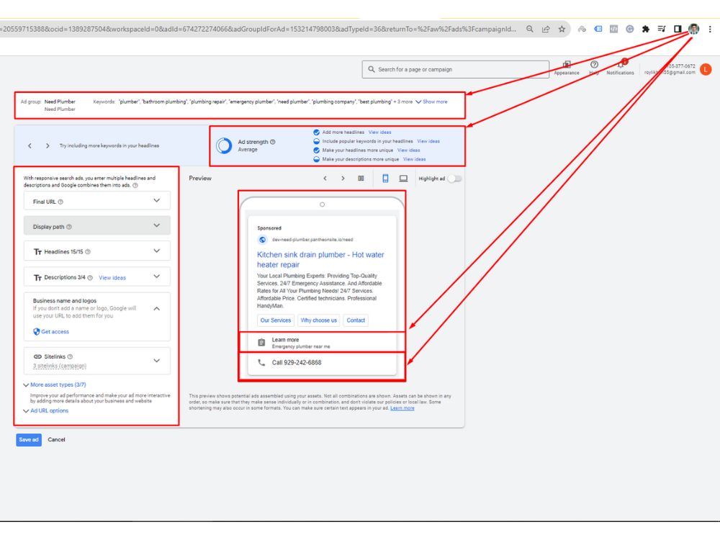Select the desktop preview icon
Image resolution: width=720 pixels, height=540 pixels.
tap(403, 178)
